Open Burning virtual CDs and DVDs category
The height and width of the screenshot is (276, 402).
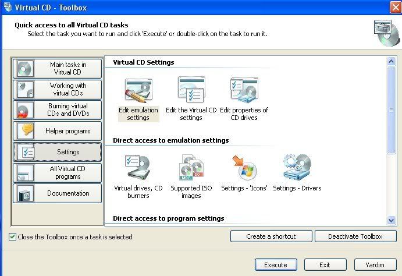click(x=58, y=110)
